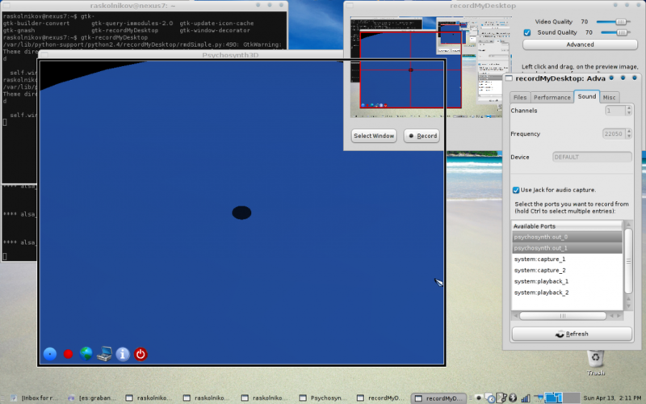Toggle Use Jack for audio capture

(516, 190)
